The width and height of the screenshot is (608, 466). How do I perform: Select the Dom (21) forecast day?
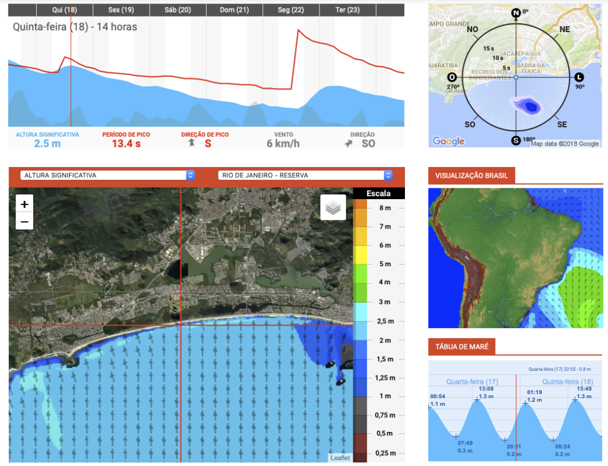(234, 10)
